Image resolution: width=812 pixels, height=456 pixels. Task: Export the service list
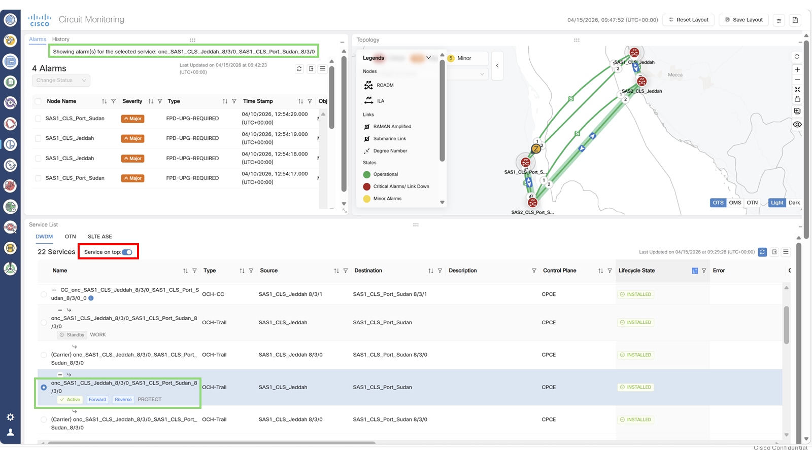pyautogui.click(x=774, y=251)
